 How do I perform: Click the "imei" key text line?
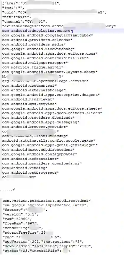(32, 3)
